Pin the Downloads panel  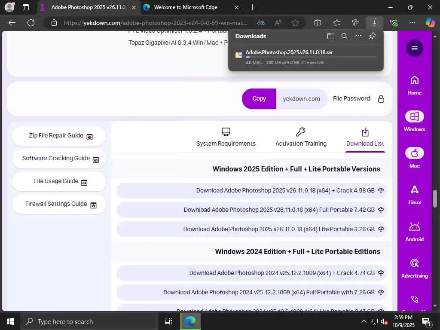click(372, 36)
